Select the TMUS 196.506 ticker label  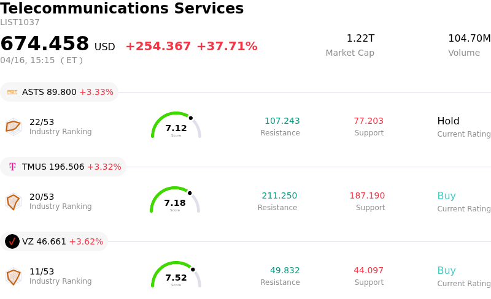[x=53, y=167]
